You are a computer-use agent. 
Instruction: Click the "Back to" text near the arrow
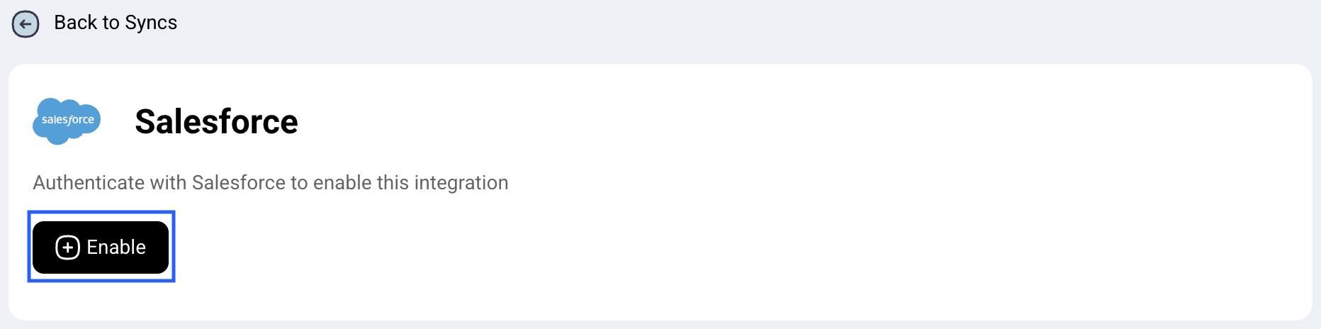click(x=86, y=23)
